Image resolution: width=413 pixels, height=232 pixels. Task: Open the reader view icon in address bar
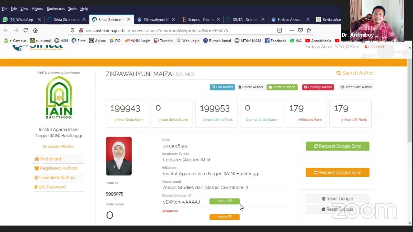(279, 30)
